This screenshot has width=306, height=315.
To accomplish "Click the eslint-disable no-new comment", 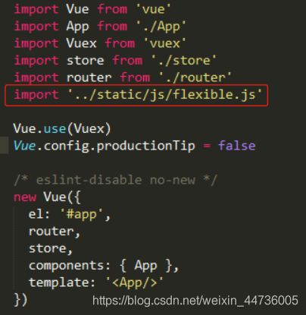I will click(115, 180).
